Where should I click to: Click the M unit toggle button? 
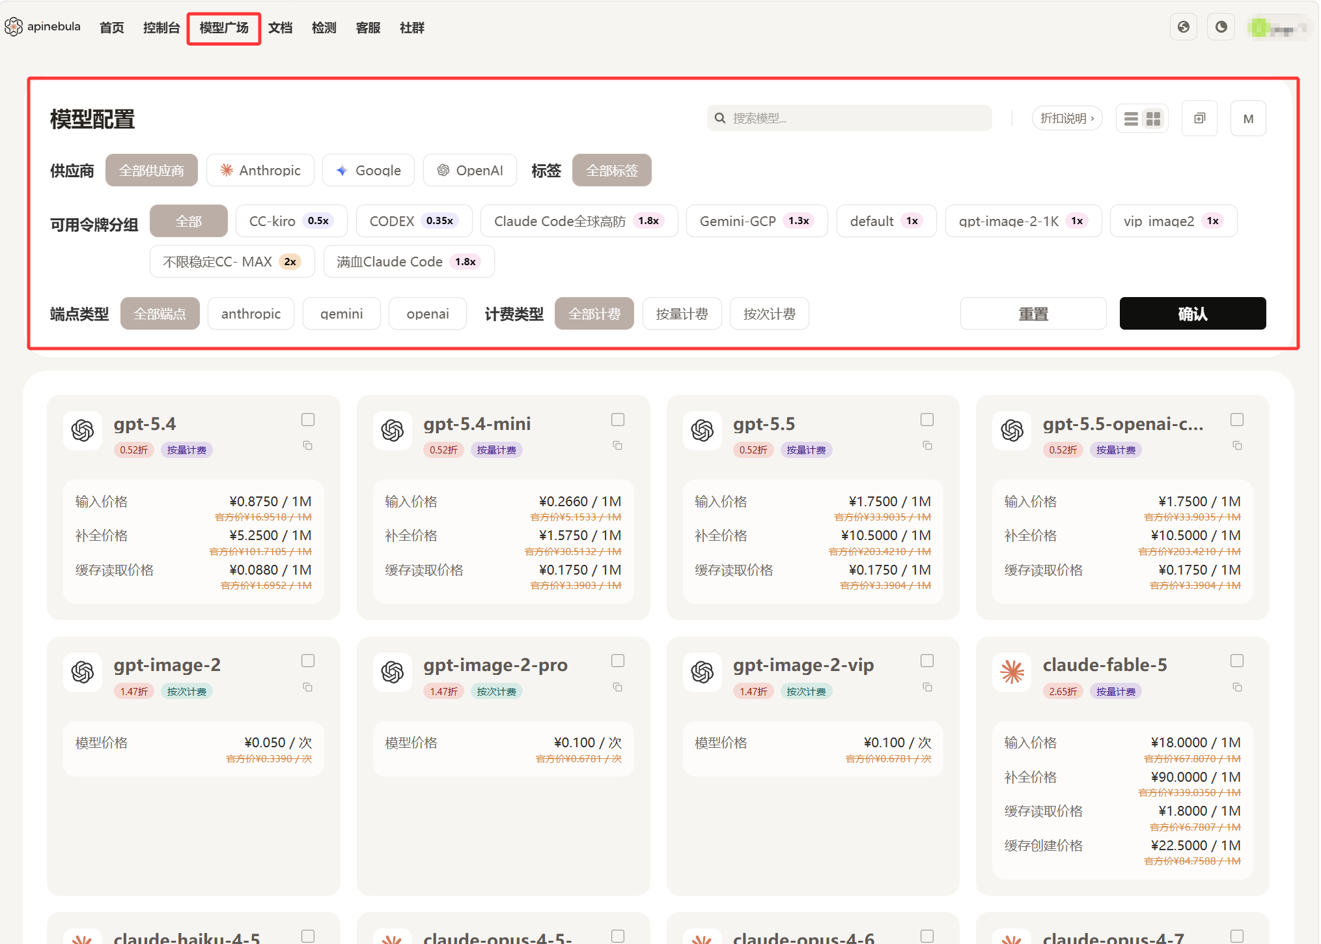coord(1248,119)
